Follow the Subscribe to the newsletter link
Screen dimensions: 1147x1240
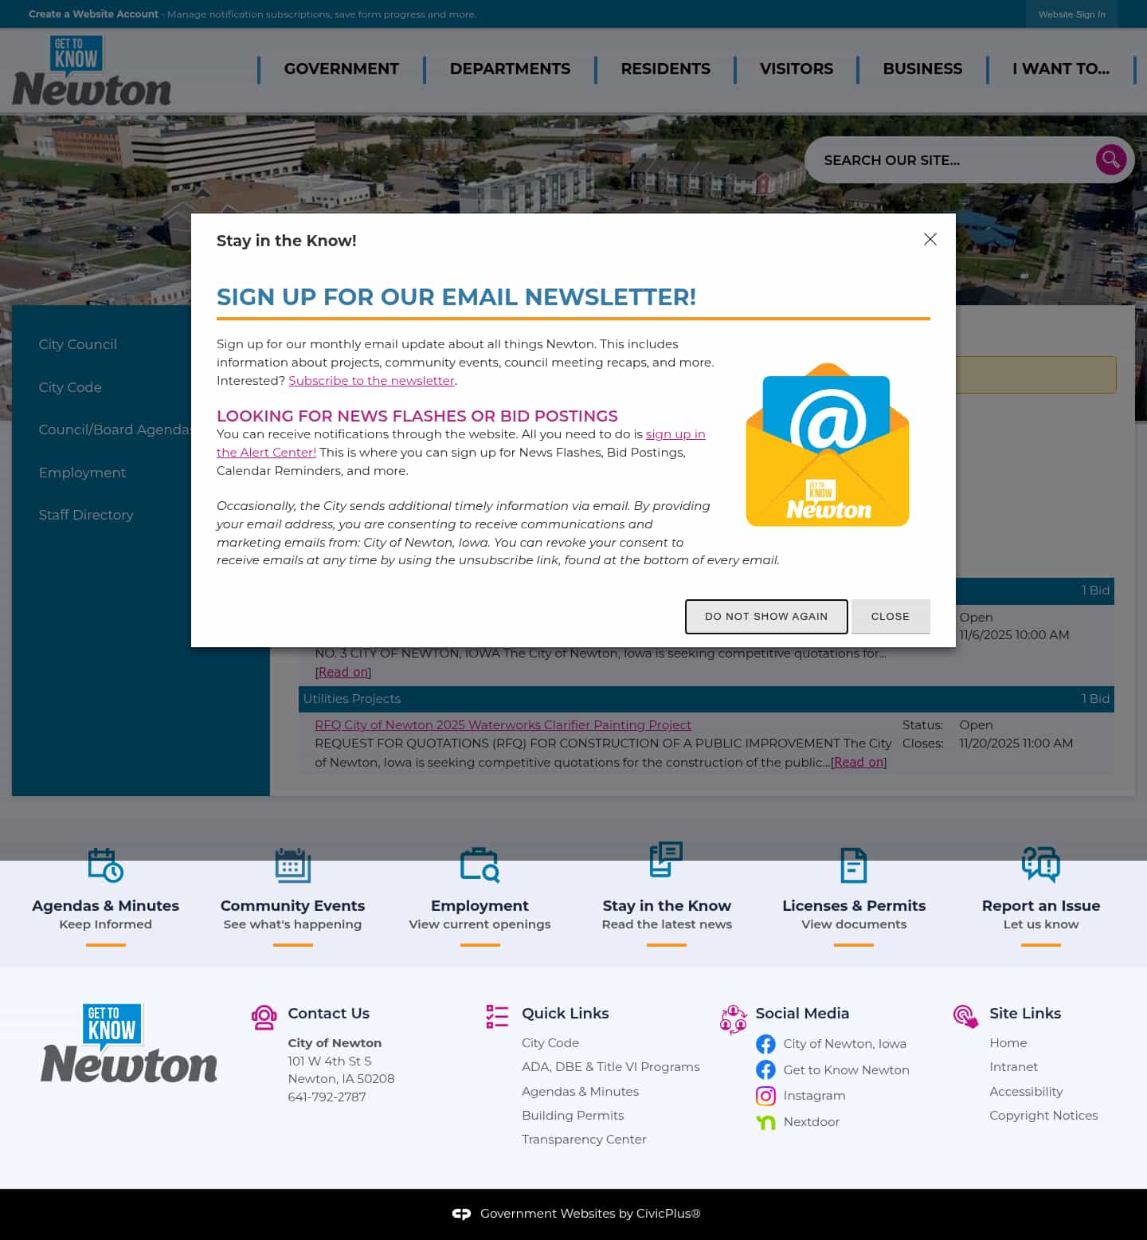[371, 381]
